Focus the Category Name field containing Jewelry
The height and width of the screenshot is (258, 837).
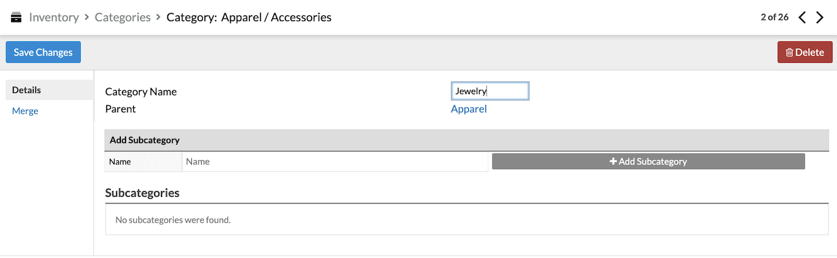point(490,91)
